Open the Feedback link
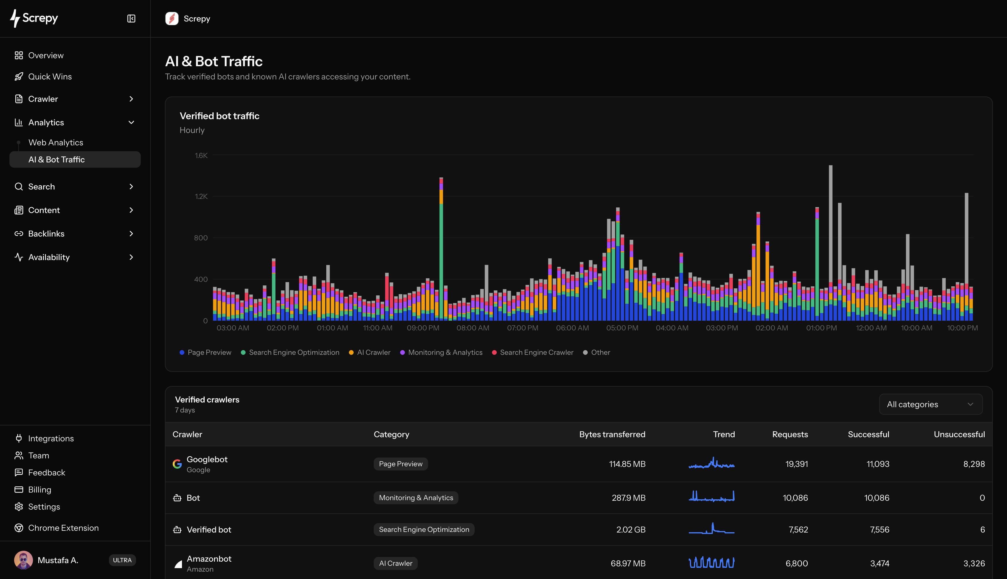The width and height of the screenshot is (1007, 579). (x=47, y=472)
